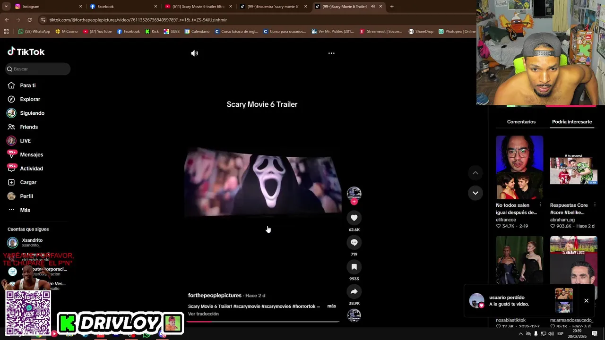Switch to 'Encuentra scary movie 6' TikTok tab
The width and height of the screenshot is (605, 340).
pos(273,6)
